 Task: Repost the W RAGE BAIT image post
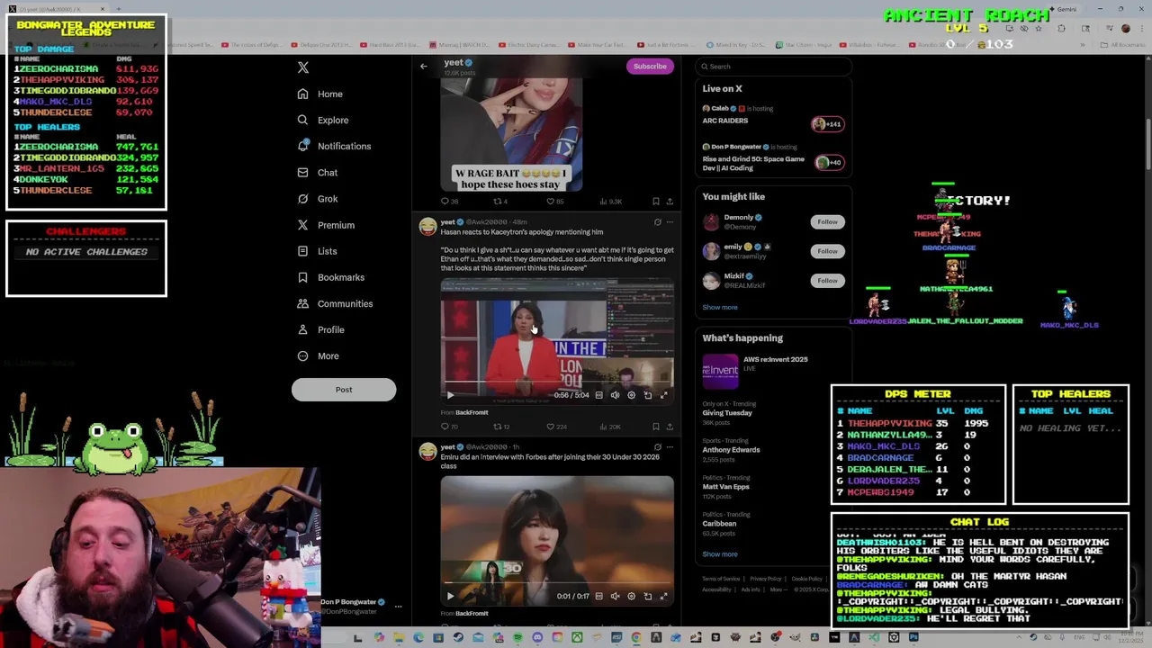pos(500,202)
